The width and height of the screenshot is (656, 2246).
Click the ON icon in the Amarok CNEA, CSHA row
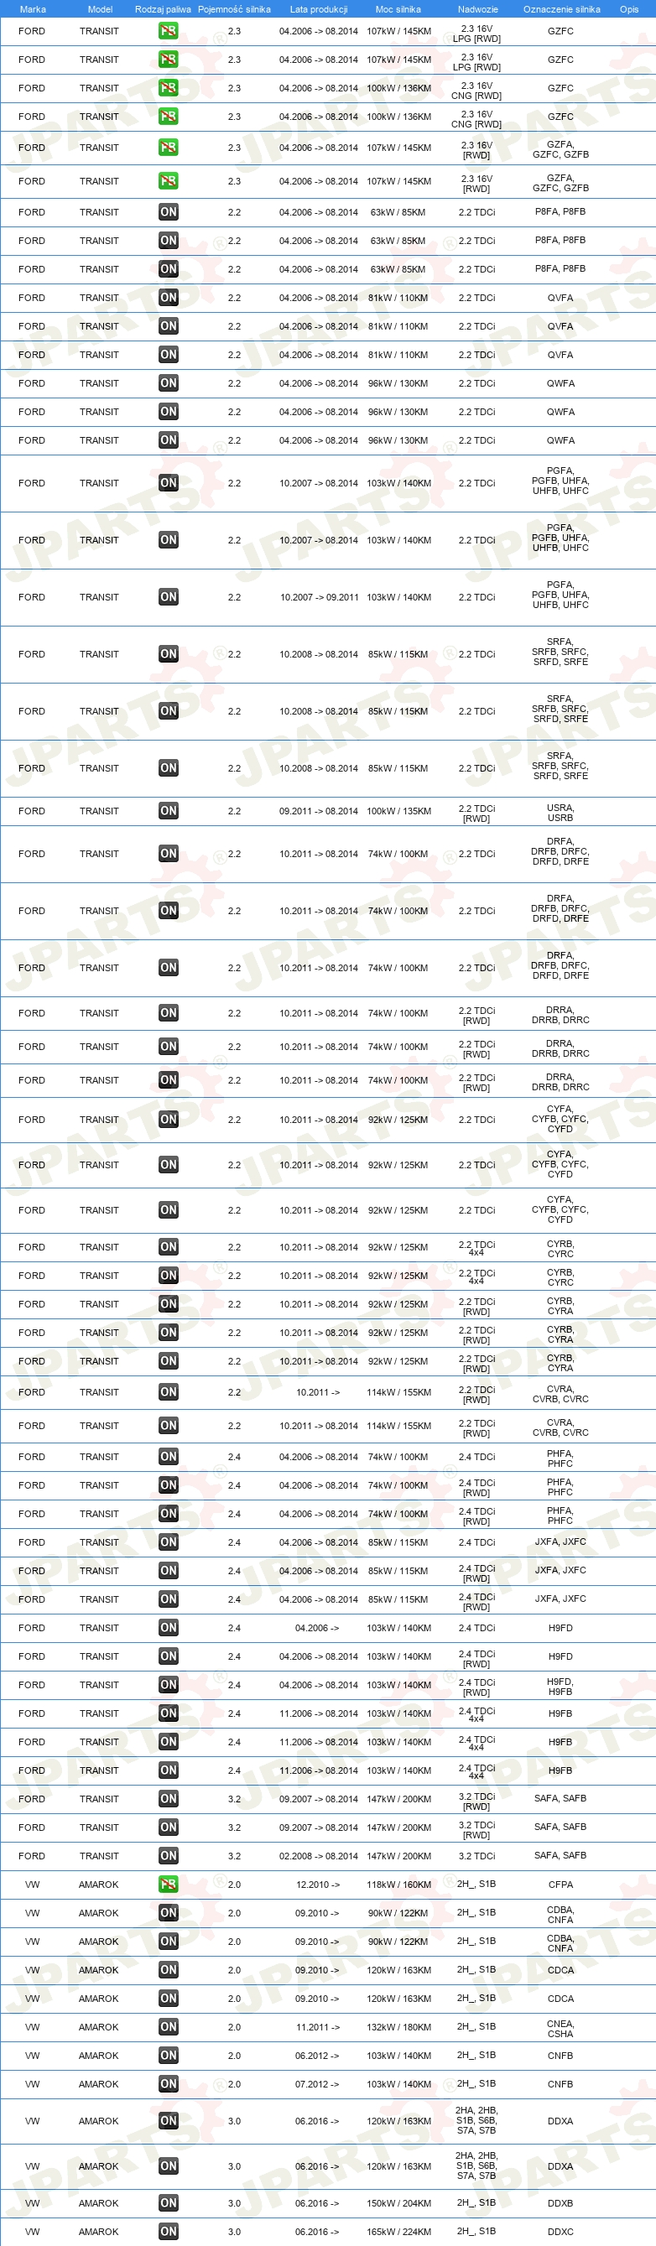(169, 2027)
